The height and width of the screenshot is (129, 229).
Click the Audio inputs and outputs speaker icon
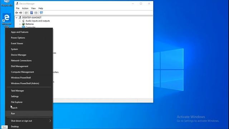click(x=23, y=21)
